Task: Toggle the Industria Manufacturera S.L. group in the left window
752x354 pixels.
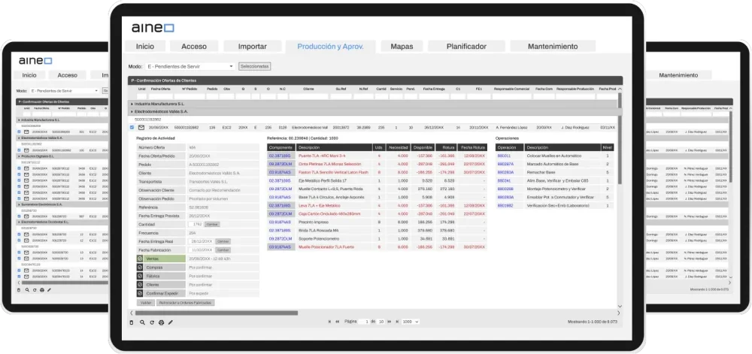Action: (x=20, y=120)
